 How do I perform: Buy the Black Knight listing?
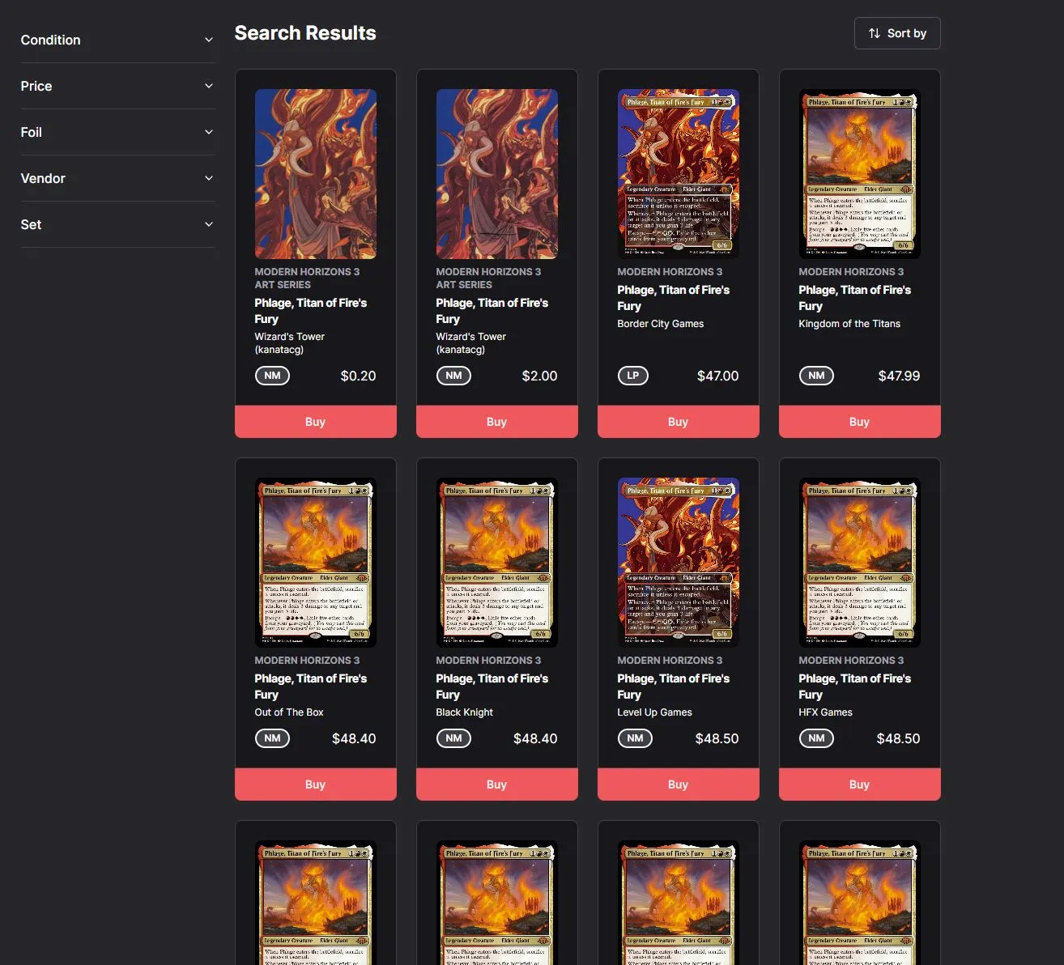click(497, 784)
